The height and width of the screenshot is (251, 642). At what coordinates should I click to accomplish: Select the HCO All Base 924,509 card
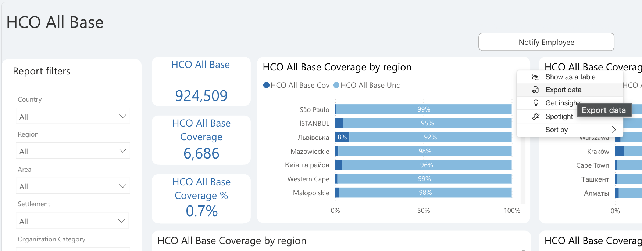[x=201, y=81]
